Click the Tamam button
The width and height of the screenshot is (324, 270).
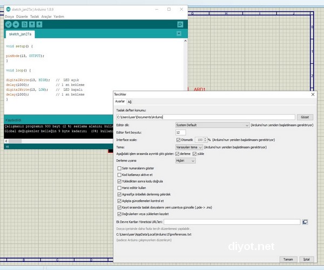[288, 259]
